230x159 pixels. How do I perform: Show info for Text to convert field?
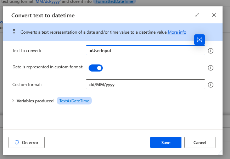pos(211,51)
